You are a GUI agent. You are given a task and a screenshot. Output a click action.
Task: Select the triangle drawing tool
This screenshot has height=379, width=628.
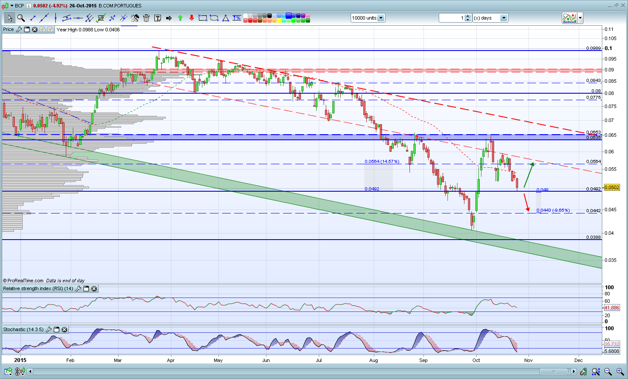(225, 18)
